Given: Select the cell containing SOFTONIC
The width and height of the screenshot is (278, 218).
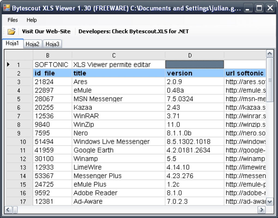Looking at the screenshot, I should pyautogui.click(x=52, y=65).
